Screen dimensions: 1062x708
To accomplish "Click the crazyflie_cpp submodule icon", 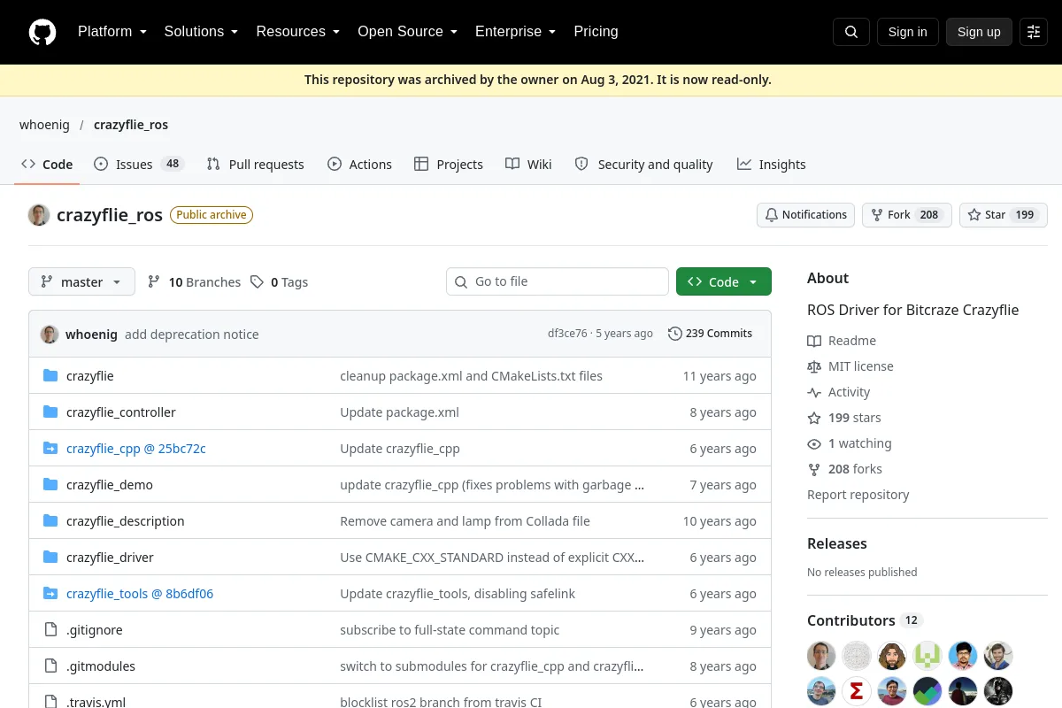I will (x=50, y=449).
